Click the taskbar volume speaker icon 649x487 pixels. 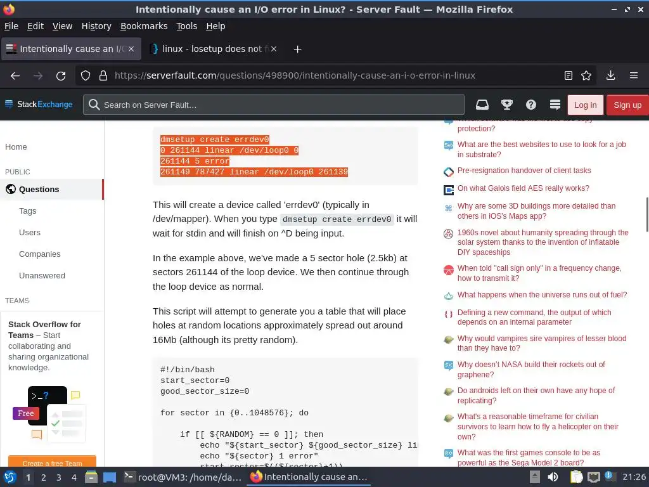click(x=553, y=477)
